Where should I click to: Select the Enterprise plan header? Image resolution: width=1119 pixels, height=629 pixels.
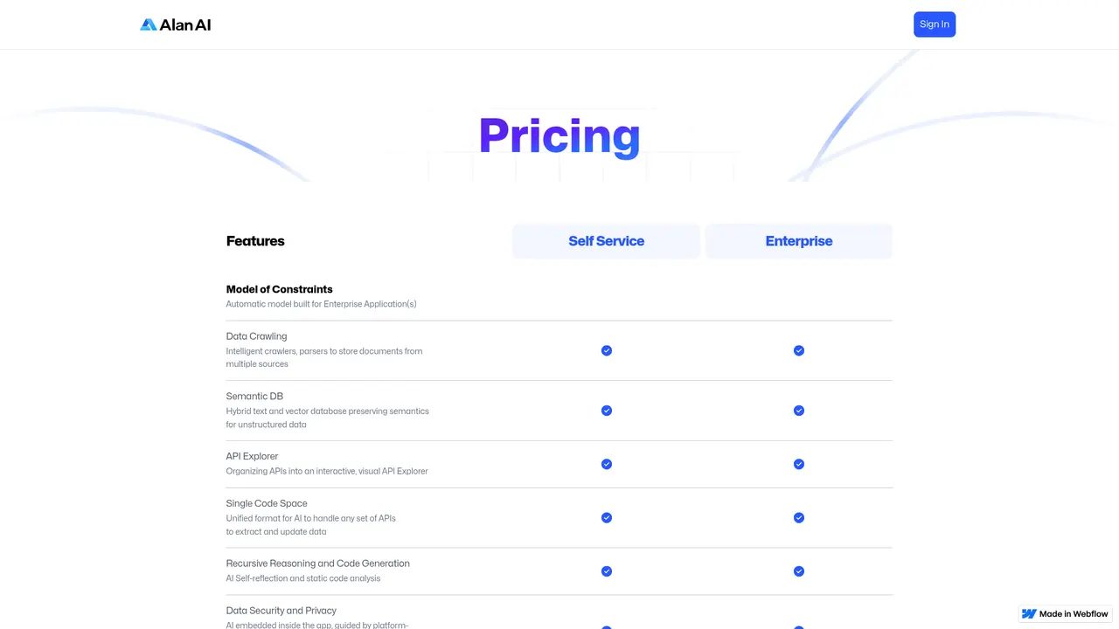tap(799, 241)
